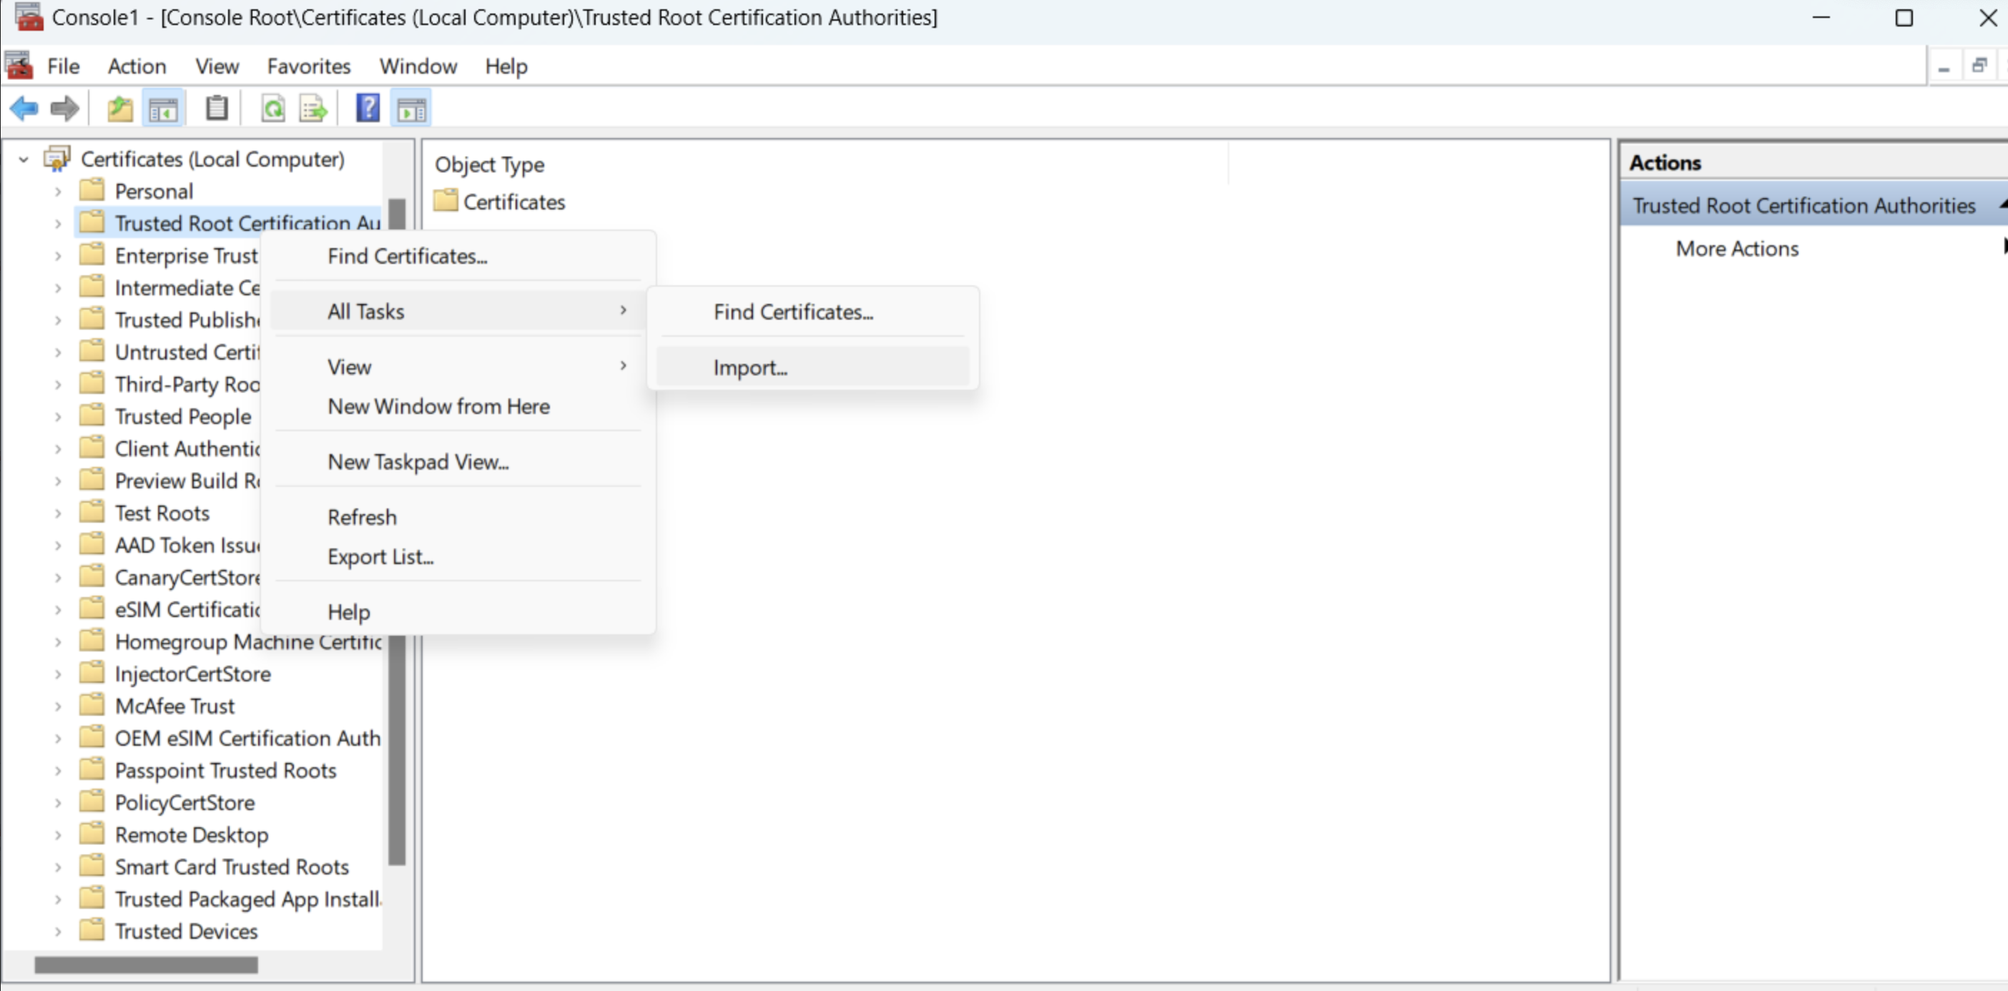The width and height of the screenshot is (2008, 991).
Task: Click the green Refresh toolbar icon
Action: [272, 109]
